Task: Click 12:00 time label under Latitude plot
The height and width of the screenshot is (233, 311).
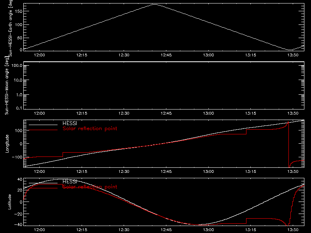Action: click(40, 230)
